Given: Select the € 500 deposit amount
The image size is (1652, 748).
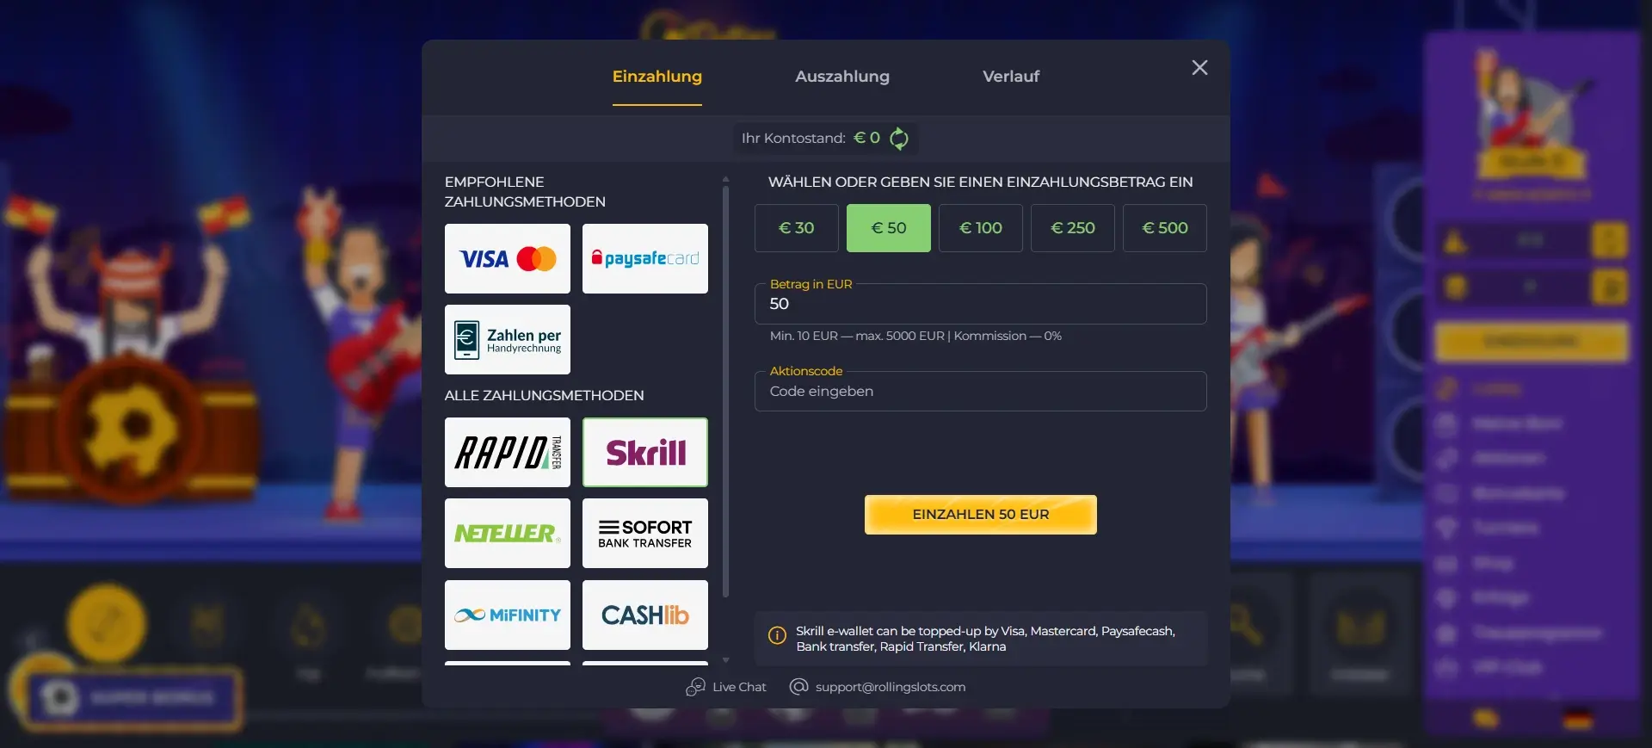Looking at the screenshot, I should [1165, 228].
